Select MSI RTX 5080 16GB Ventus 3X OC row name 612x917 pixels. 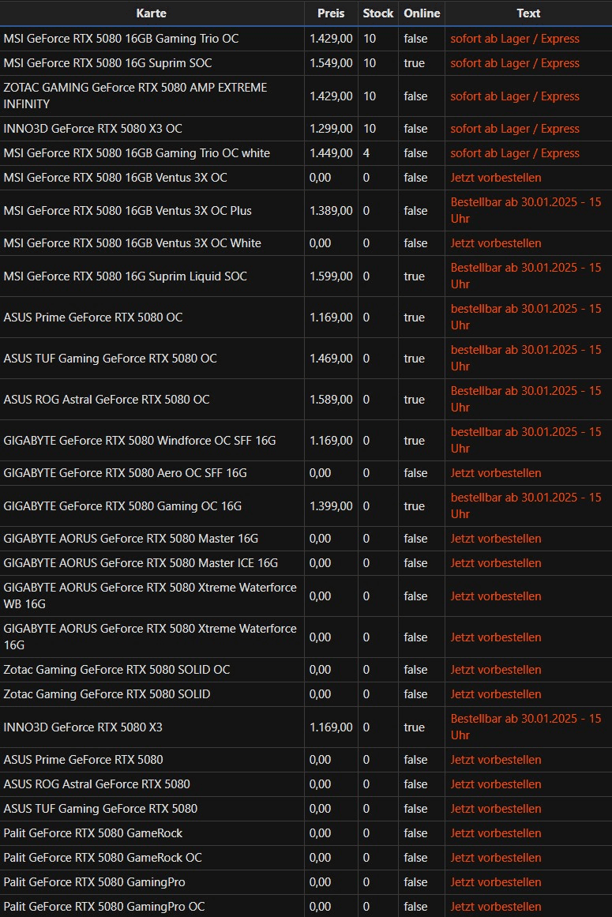coord(115,178)
